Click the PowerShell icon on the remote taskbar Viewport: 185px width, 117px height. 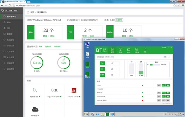[x=98, y=114]
